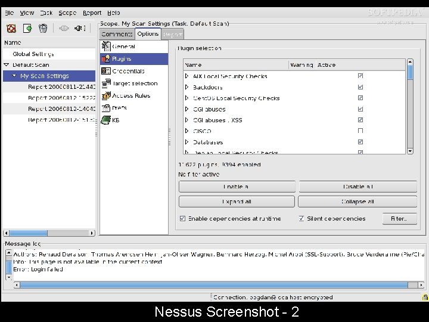Open the Help menu
Viewport: 429px width, 322px height.
coord(114,13)
